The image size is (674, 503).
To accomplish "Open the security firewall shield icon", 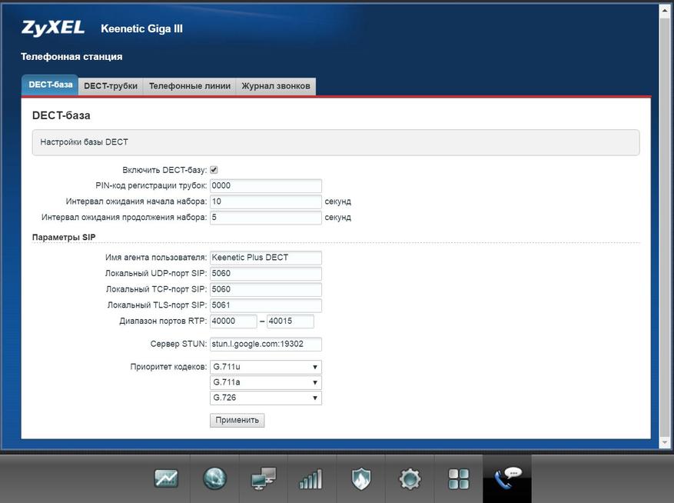I will click(x=360, y=479).
